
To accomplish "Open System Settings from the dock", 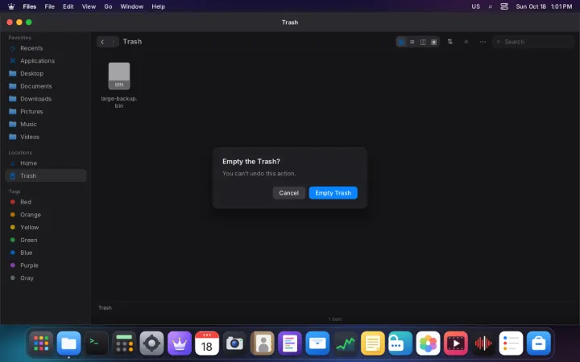I will coord(151,343).
